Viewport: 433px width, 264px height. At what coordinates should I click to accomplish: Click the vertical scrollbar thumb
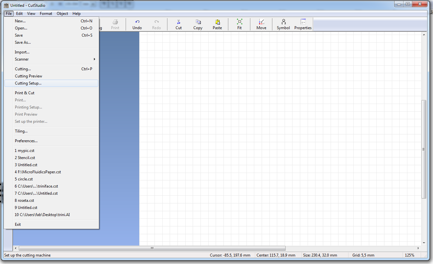click(x=424, y=149)
